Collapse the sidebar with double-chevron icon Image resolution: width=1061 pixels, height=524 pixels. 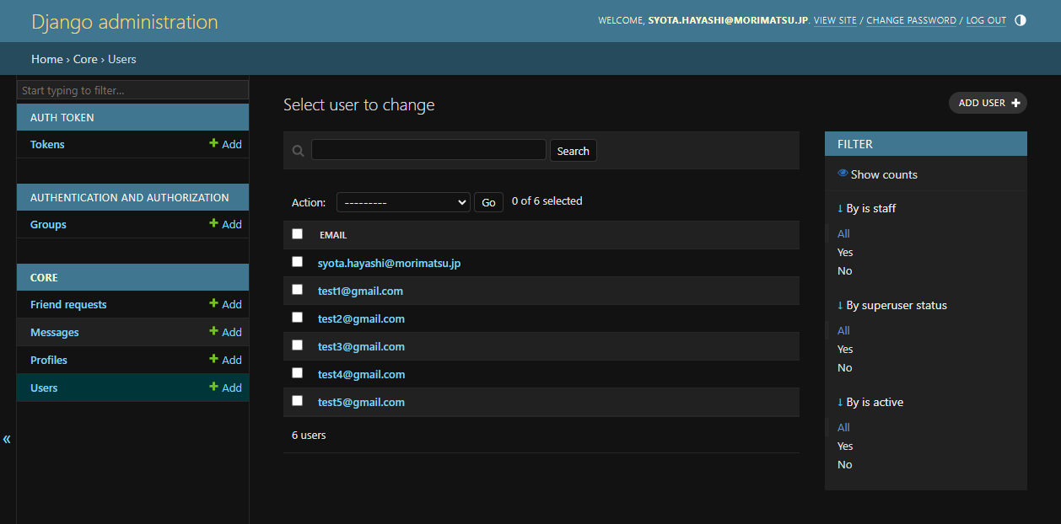click(x=7, y=439)
